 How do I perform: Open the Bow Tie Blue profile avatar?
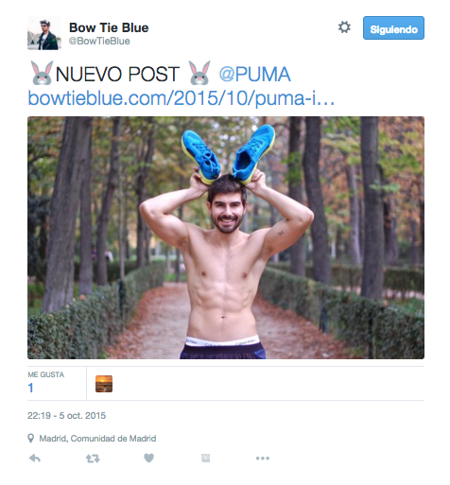(44, 33)
